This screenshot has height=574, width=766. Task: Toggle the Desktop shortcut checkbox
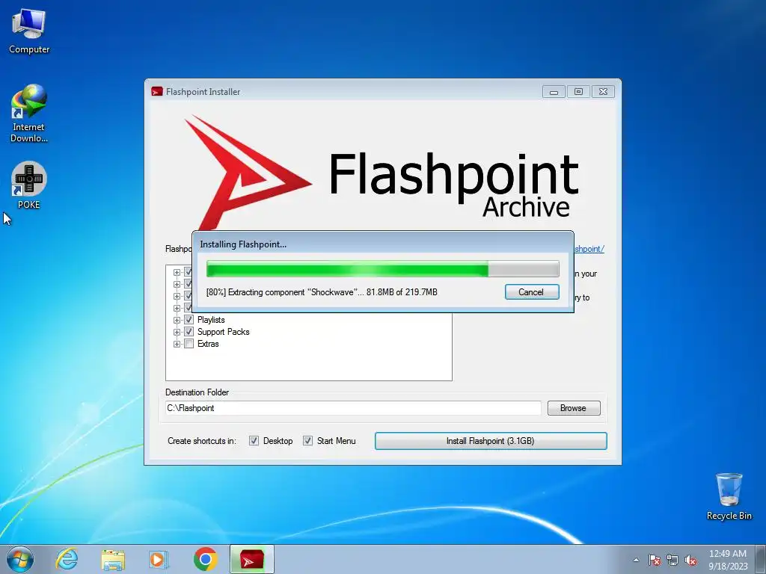(x=254, y=441)
